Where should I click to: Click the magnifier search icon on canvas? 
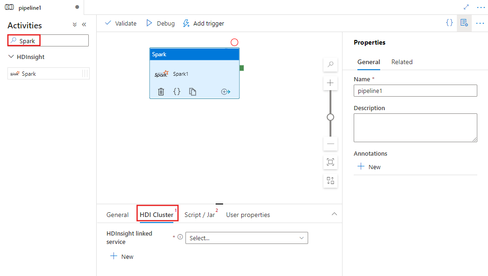pos(330,65)
